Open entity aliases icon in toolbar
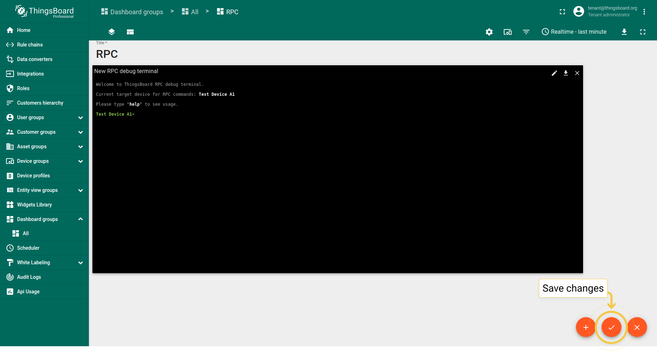The height and width of the screenshot is (359, 657). 508,32
